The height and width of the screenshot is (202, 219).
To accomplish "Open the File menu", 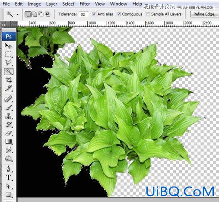I will click(x=6, y=4).
